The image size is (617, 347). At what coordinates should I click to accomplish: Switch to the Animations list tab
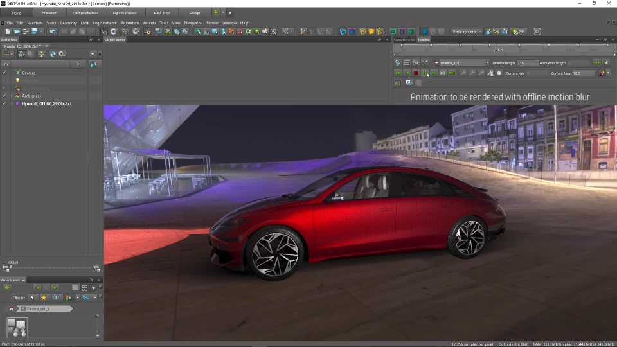[404, 40]
